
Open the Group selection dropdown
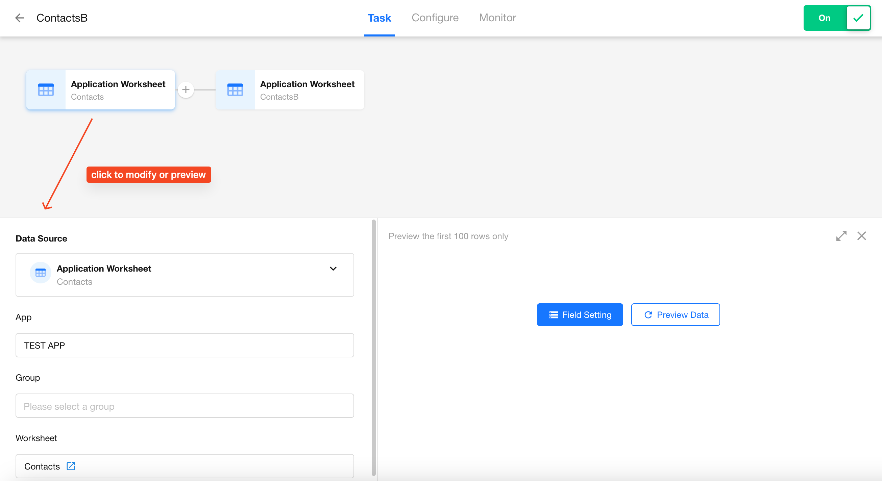tap(185, 406)
